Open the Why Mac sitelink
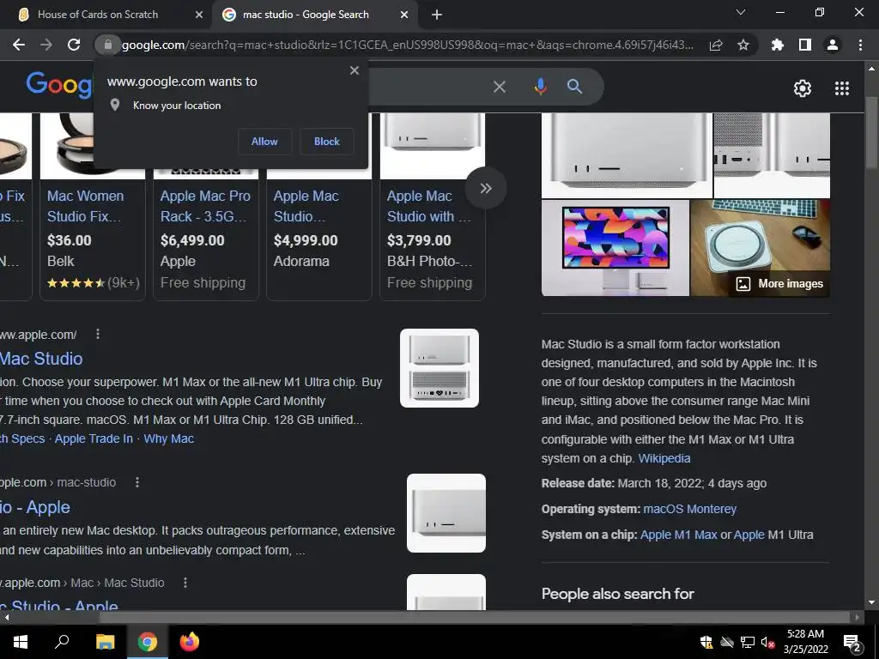This screenshot has height=659, width=879. [169, 438]
